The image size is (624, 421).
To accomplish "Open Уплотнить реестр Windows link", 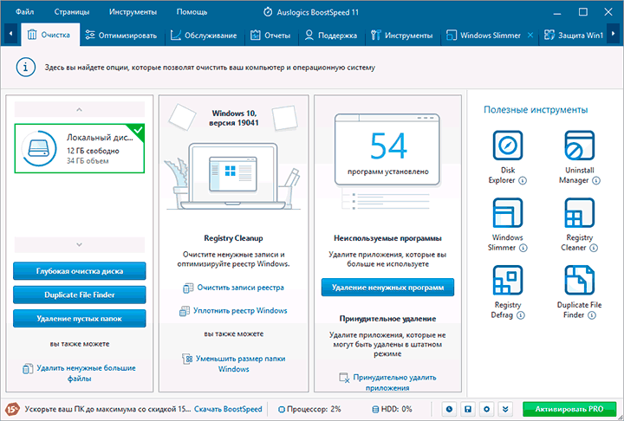I will click(234, 311).
